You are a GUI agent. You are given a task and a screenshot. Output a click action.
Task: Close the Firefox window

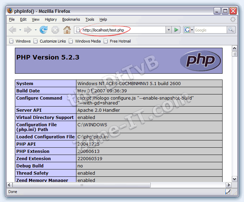pyautogui.click(x=233, y=11)
